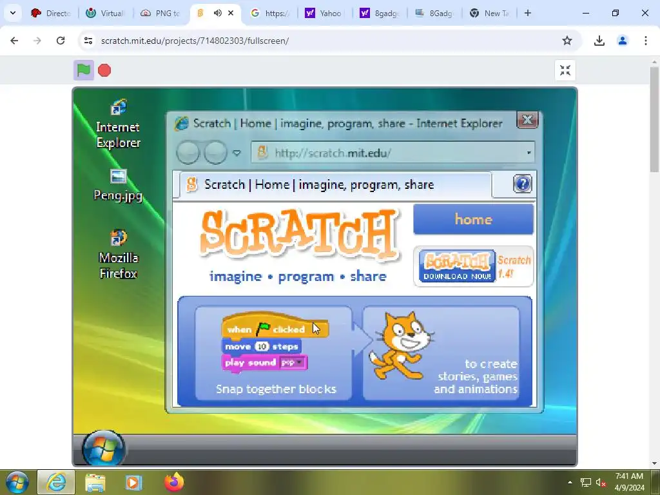Click the blue help question mark icon
Image resolution: width=660 pixels, height=495 pixels.
tap(522, 184)
